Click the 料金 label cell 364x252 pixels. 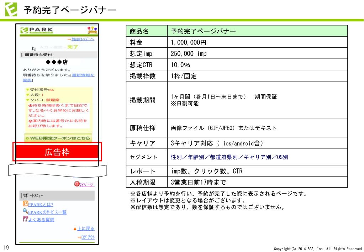coord(147,42)
